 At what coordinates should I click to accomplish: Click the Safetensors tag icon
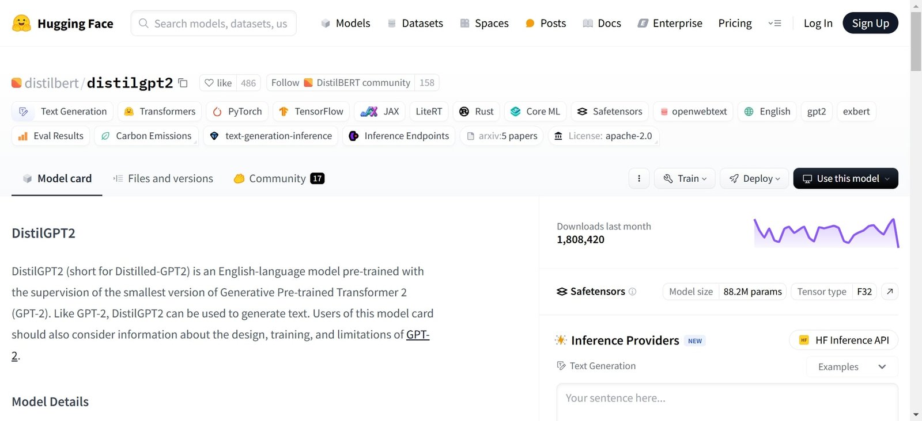tap(582, 111)
